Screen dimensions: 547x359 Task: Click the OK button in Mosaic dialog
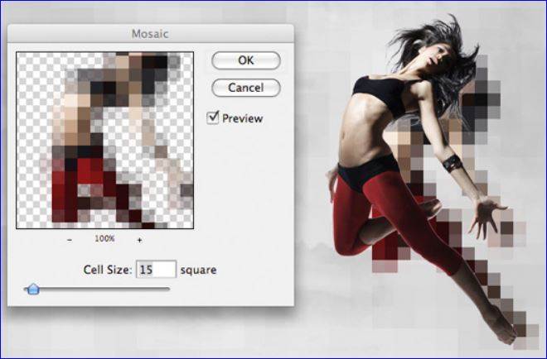(245, 60)
